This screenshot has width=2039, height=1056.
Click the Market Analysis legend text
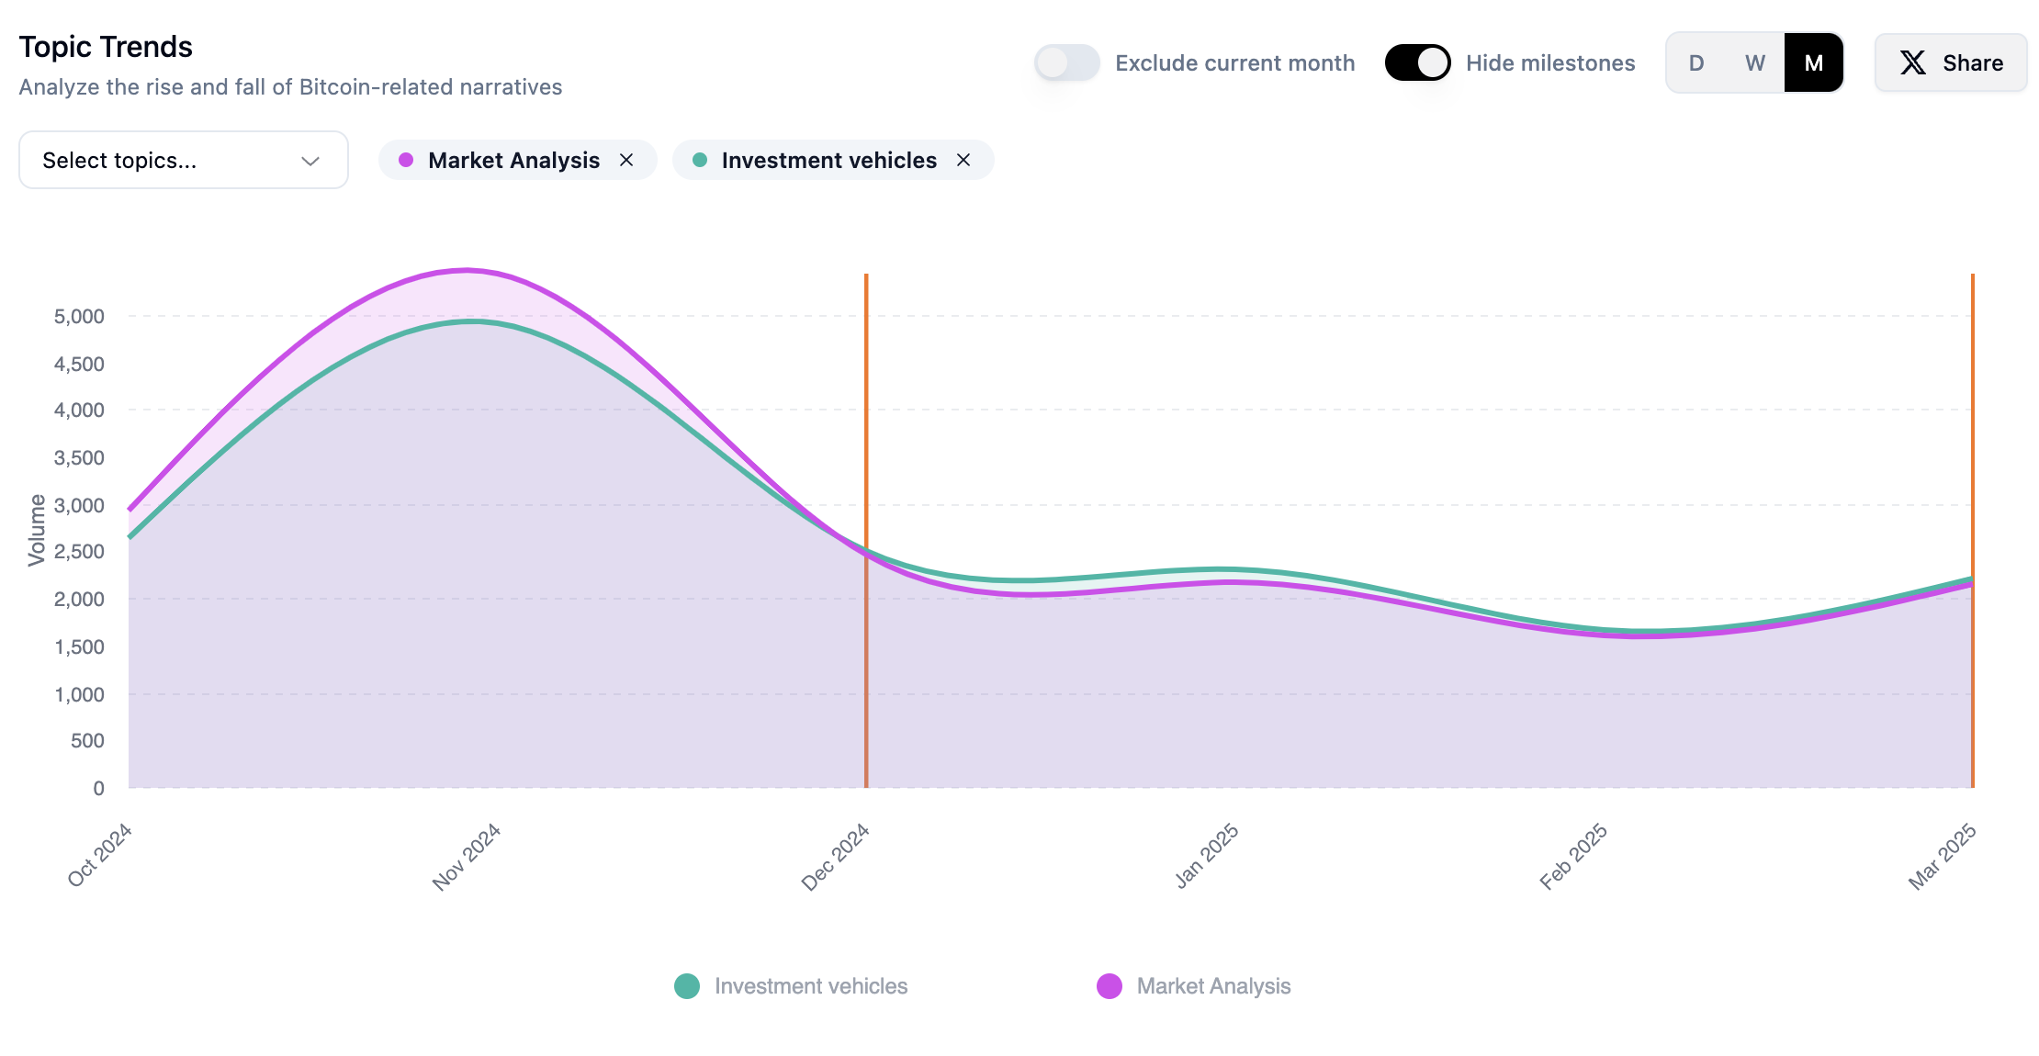(x=1213, y=986)
